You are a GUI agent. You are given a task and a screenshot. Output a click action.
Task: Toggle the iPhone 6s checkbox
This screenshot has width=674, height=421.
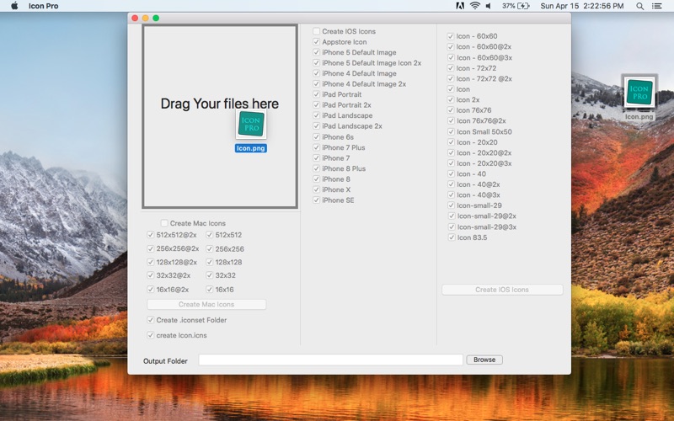coord(317,136)
